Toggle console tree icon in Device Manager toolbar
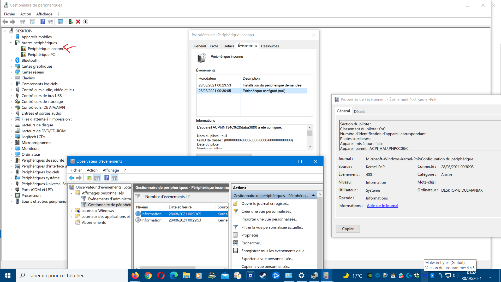 click(23, 22)
